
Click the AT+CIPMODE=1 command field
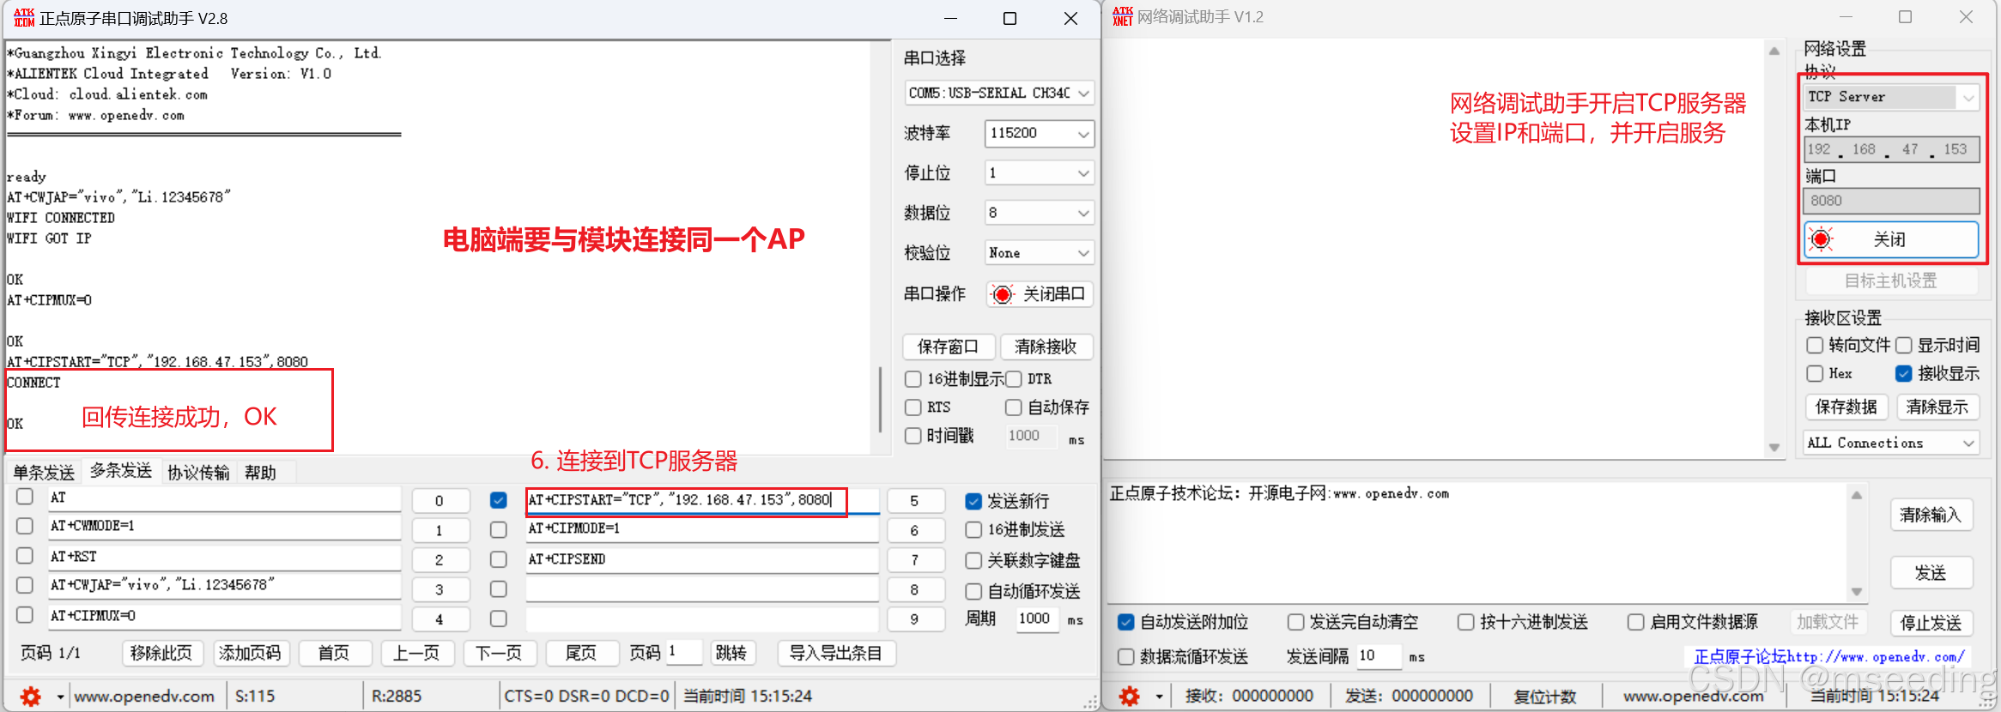(x=702, y=529)
